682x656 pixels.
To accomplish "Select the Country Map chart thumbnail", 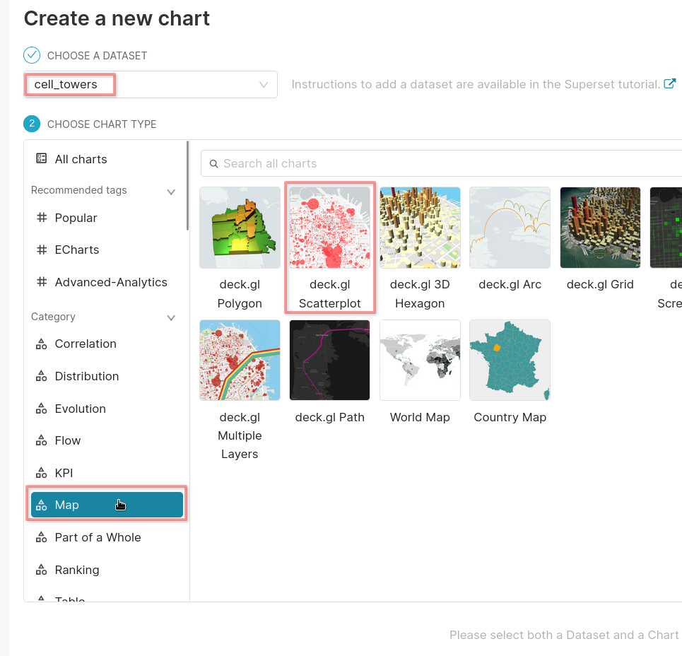I will pyautogui.click(x=510, y=360).
